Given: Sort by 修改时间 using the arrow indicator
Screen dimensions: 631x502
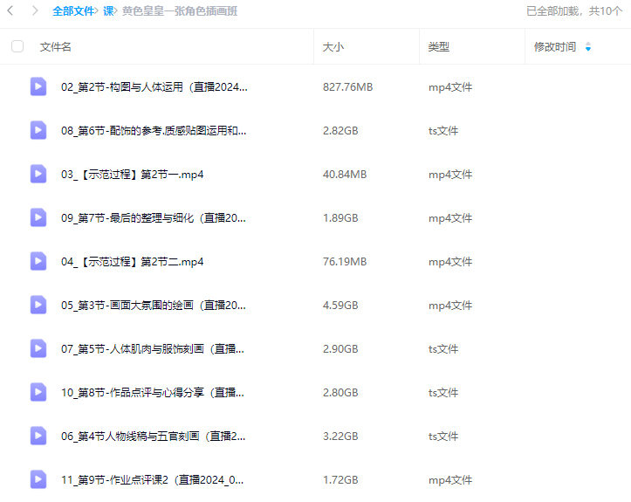Looking at the screenshot, I should [x=587, y=47].
